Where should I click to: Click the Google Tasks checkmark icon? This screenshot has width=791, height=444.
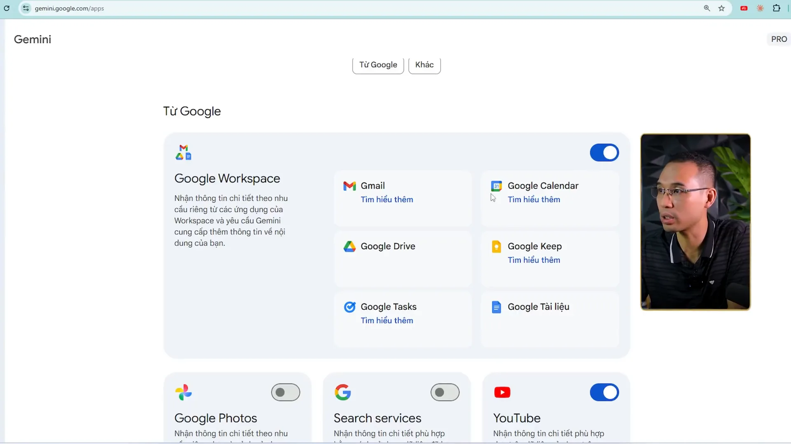pyautogui.click(x=349, y=307)
